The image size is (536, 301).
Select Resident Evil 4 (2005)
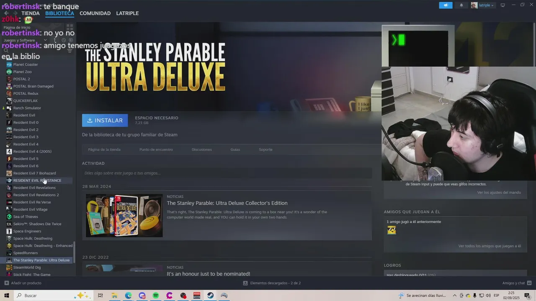[32, 151]
